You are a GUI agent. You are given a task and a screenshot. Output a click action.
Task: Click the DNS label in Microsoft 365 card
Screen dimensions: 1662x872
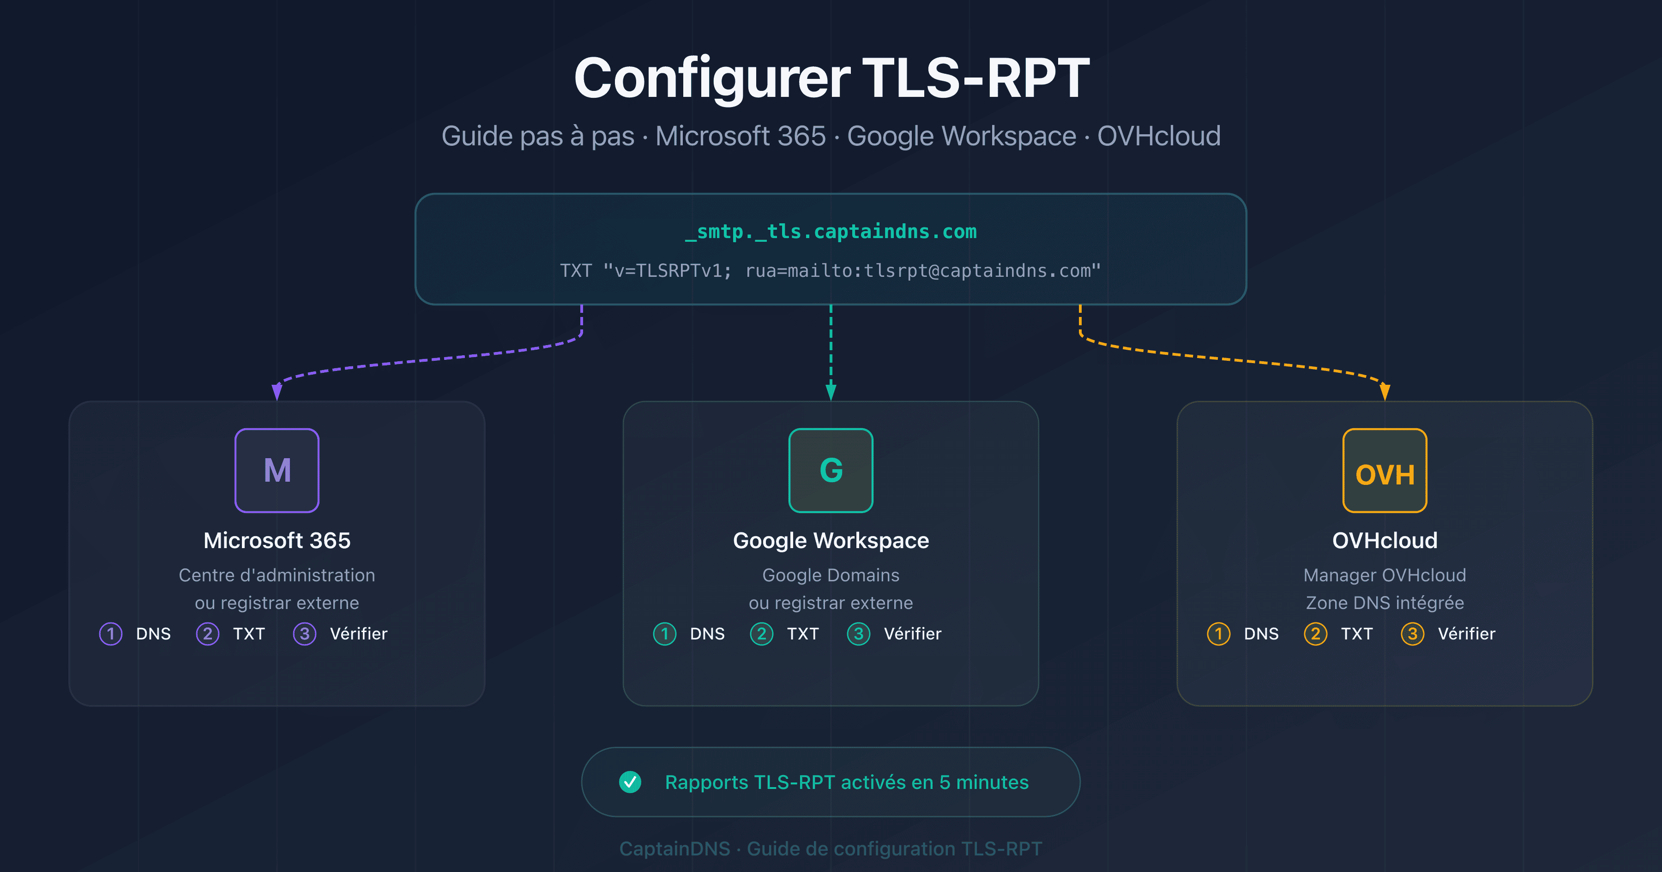pos(154,633)
